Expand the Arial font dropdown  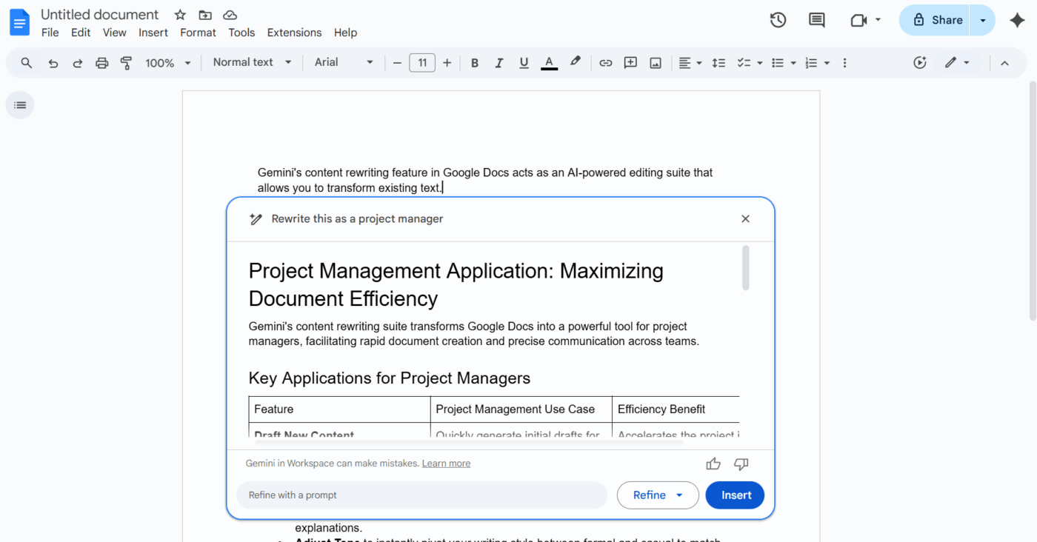coord(344,63)
